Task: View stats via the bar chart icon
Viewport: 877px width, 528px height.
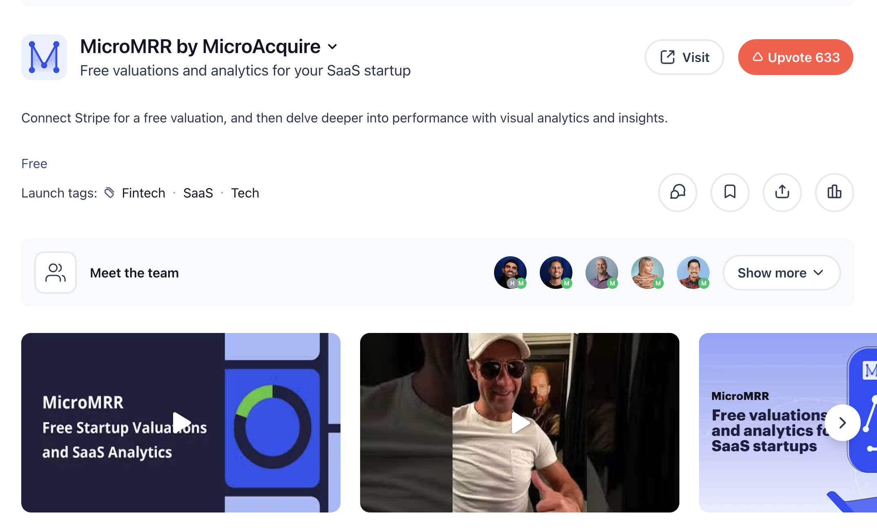Action: pyautogui.click(x=835, y=192)
